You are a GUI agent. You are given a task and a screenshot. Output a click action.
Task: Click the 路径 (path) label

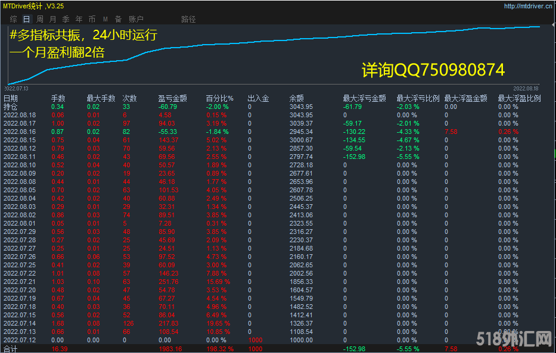(188, 19)
